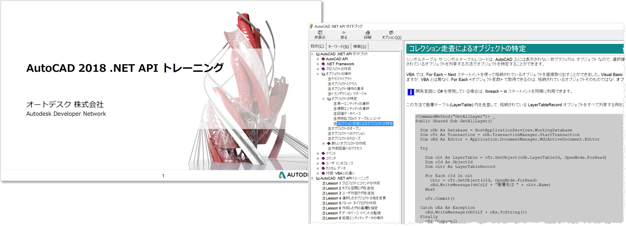
Task: Open the 特別なブロック テーブル レコード topic
Action: coord(359,119)
